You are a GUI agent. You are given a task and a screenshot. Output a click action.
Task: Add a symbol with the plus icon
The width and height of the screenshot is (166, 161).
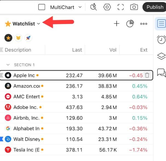pyautogui.click(x=117, y=24)
